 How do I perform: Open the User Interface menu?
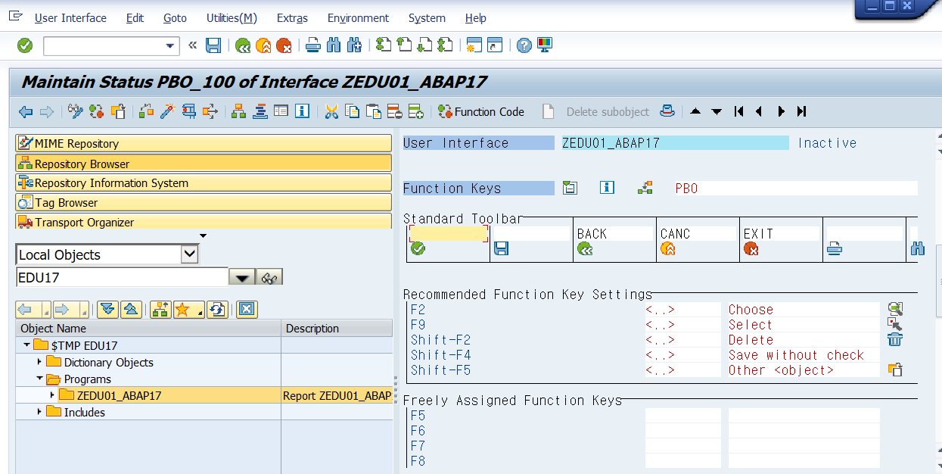click(70, 17)
